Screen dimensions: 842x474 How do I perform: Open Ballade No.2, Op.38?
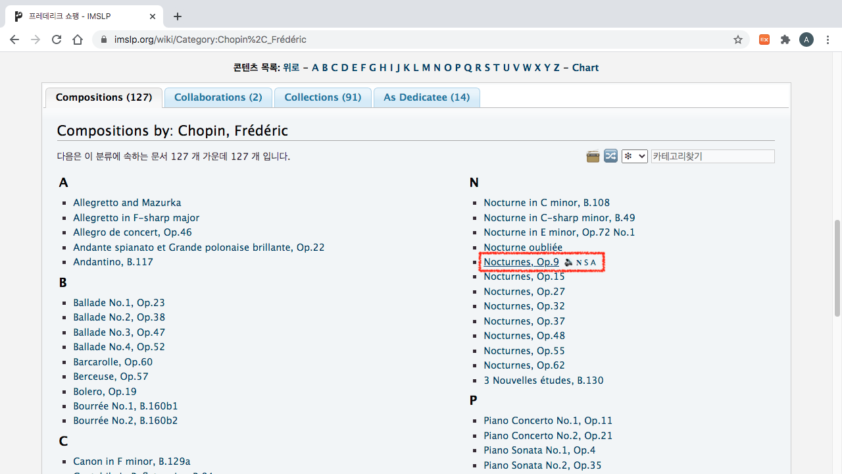click(x=119, y=317)
